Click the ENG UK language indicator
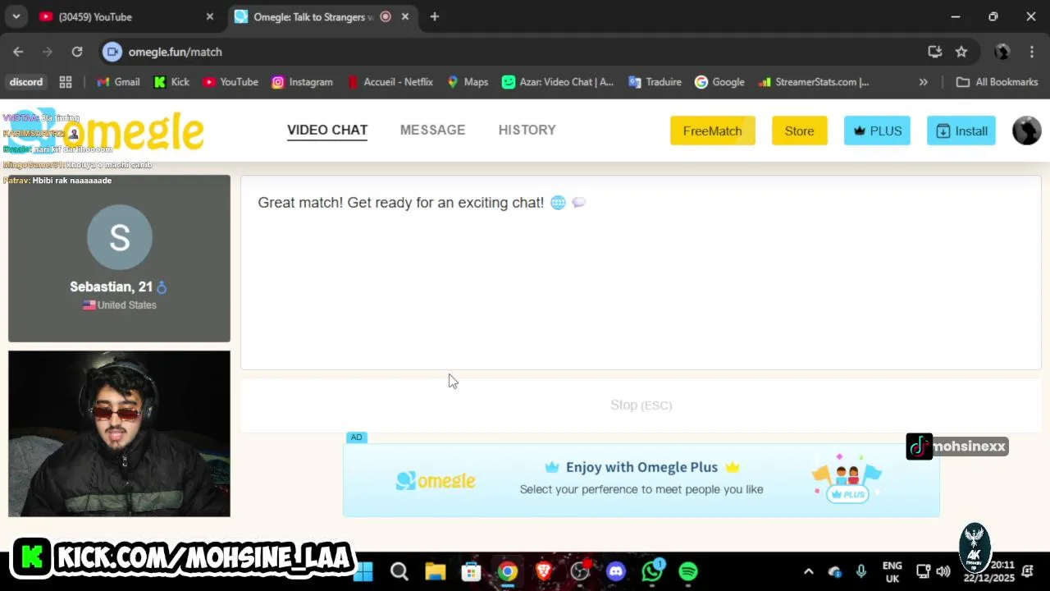Screen dimensions: 1050x591 pos(892,572)
